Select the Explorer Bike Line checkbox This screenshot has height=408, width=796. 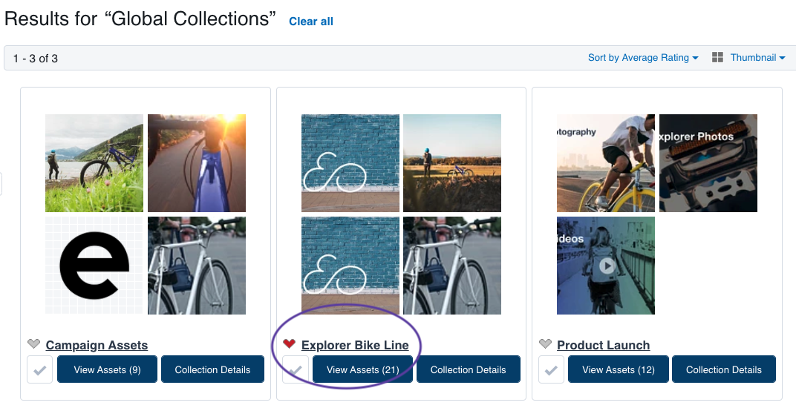point(296,369)
